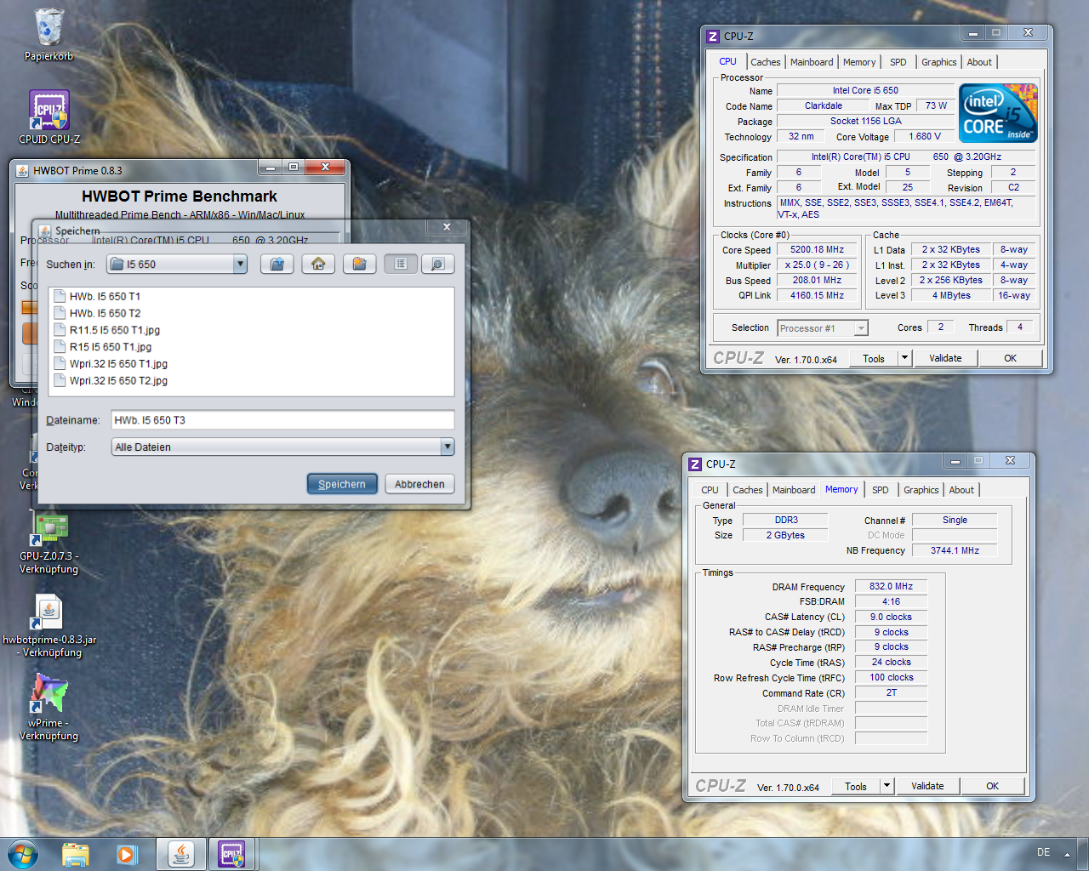Select CPU-Z taskbar button
The width and height of the screenshot is (1089, 871).
(x=232, y=854)
